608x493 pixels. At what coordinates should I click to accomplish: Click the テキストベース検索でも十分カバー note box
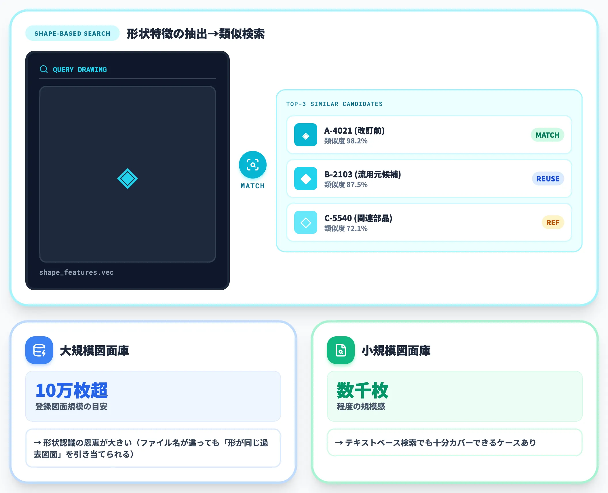tap(455, 442)
